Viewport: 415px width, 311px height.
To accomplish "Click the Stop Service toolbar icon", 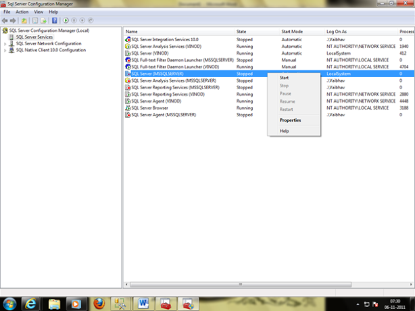I will (x=82, y=20).
